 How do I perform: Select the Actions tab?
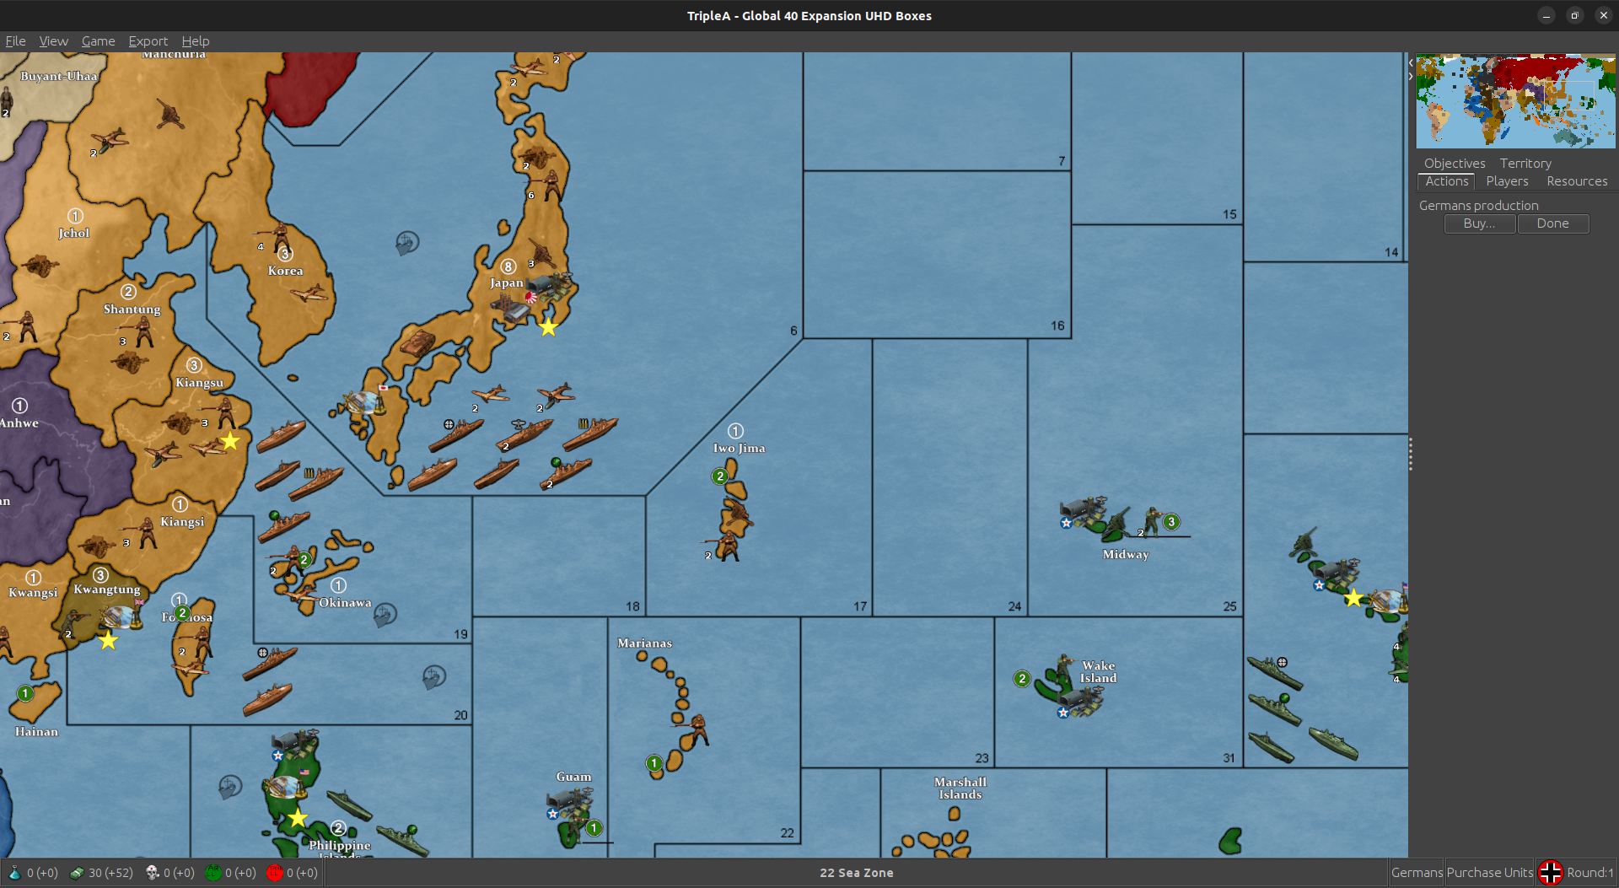pos(1446,181)
